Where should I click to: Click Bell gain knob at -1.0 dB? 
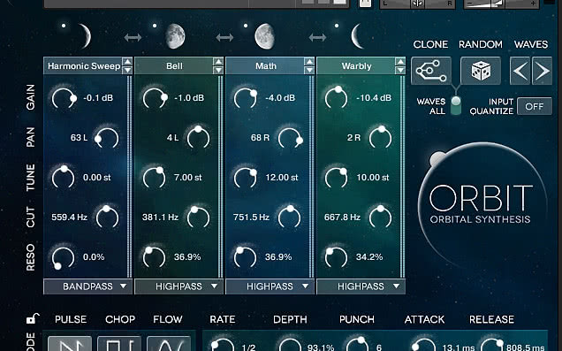click(x=155, y=98)
